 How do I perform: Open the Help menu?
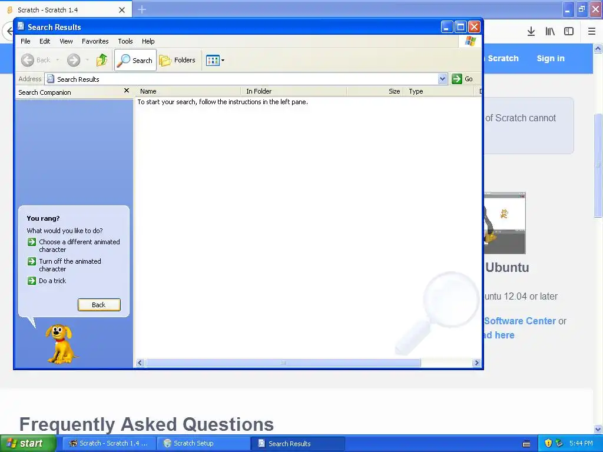148,41
